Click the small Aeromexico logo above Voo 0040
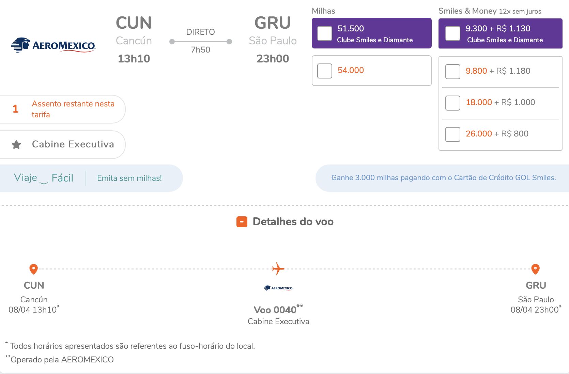The height and width of the screenshot is (374, 569). (x=278, y=288)
